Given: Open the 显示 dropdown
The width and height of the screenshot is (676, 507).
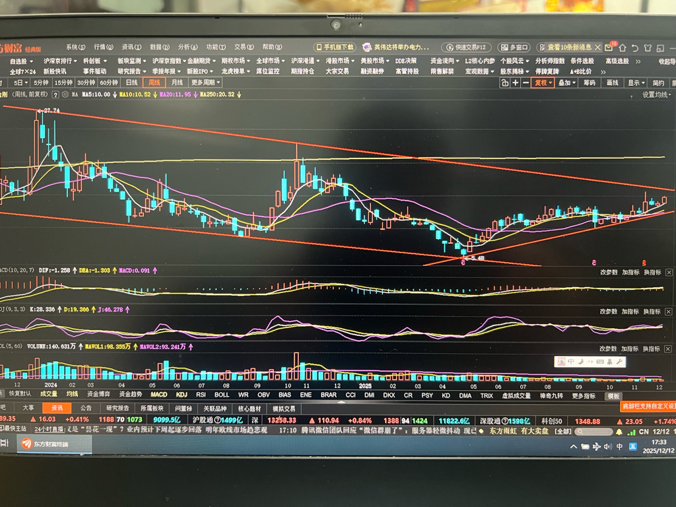Looking at the screenshot, I should [x=636, y=83].
